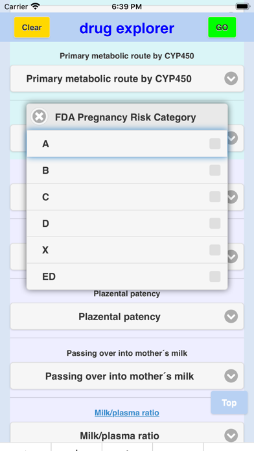254x451 pixels.
Task: Click the Plazental patency chevron icon
Action: point(231,316)
